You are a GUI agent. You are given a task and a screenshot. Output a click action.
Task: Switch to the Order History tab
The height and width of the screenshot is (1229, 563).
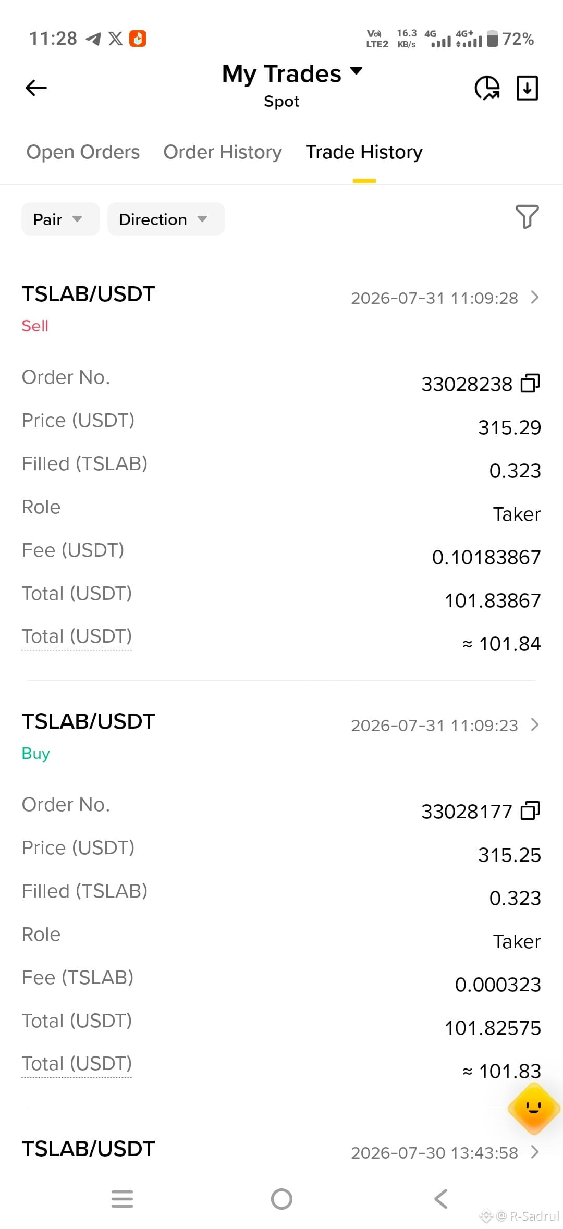point(223,152)
